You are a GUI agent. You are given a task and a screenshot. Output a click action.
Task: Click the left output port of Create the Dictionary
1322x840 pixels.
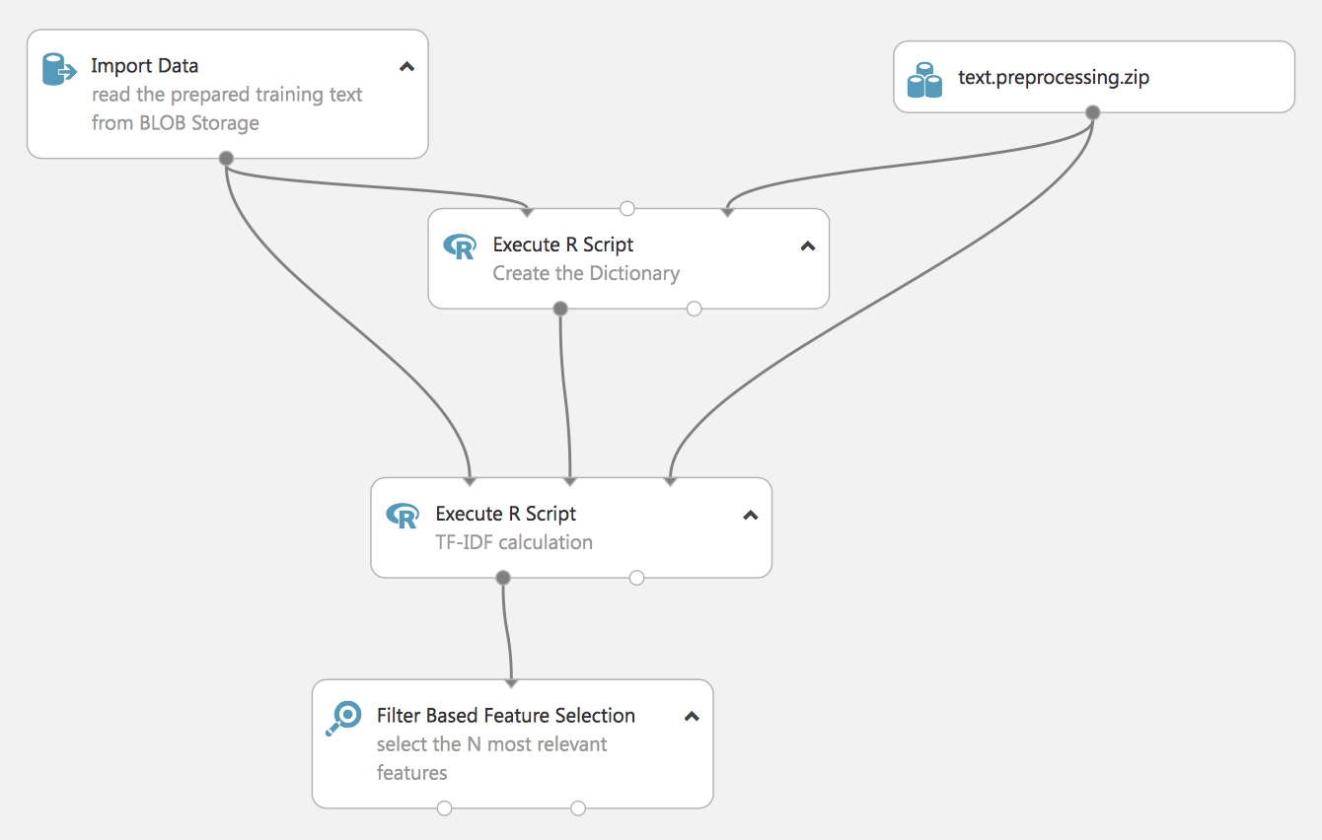click(560, 309)
